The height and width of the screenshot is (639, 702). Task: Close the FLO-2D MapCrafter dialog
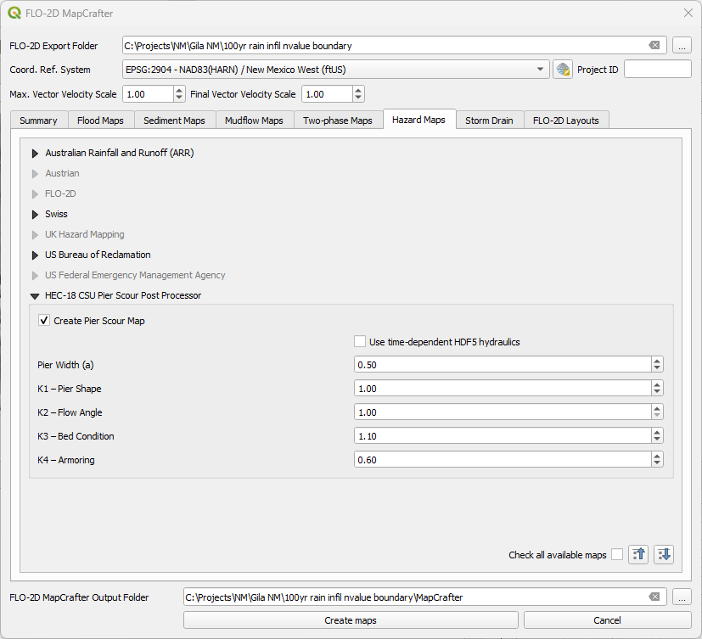[x=688, y=13]
